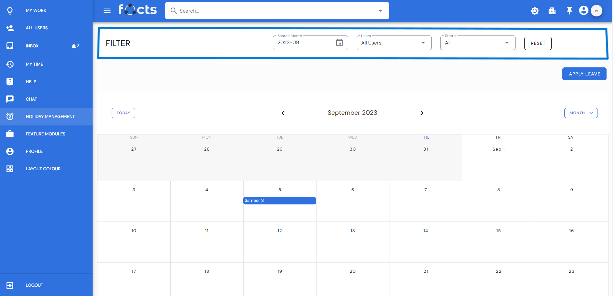The image size is (613, 296).
Task: Open the calendar picker for Search Month
Action: 339,43
